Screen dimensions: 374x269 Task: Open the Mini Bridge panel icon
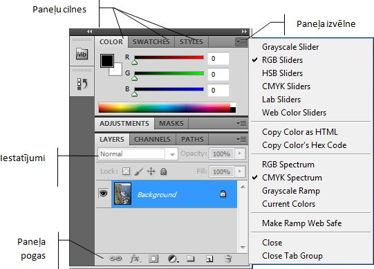tap(82, 54)
